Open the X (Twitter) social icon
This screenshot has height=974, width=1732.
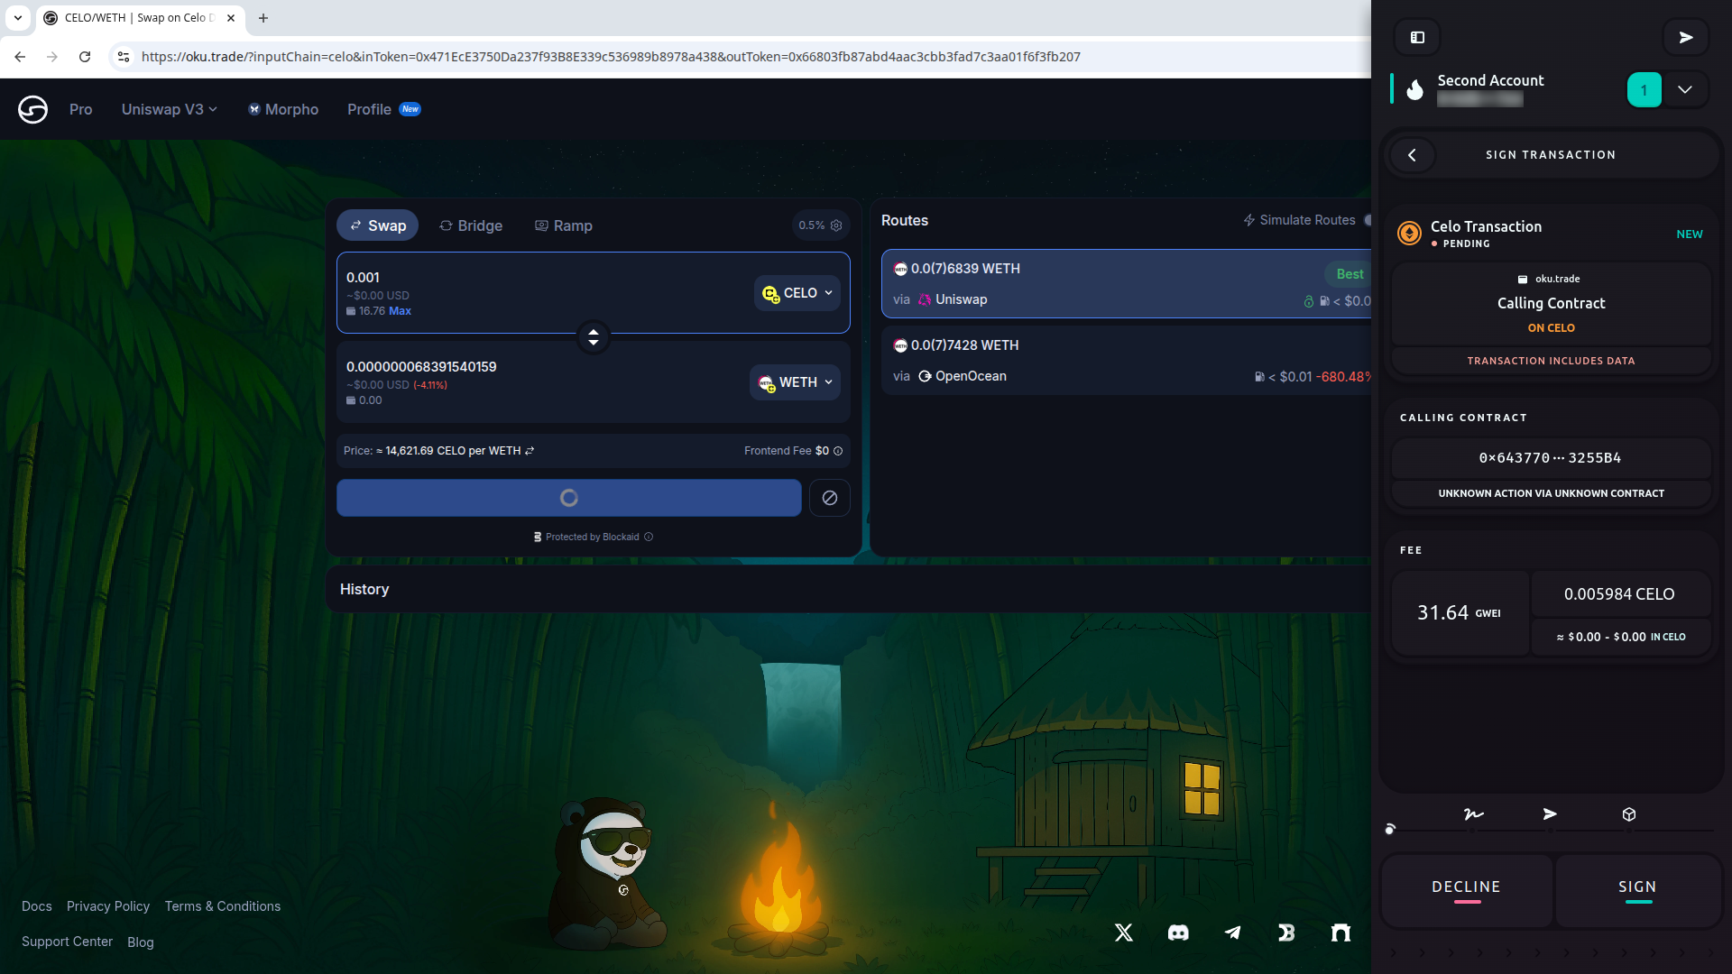(x=1124, y=933)
